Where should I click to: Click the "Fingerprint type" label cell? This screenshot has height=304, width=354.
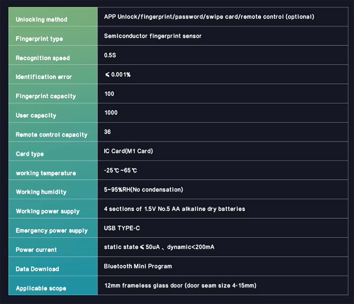[39, 39]
